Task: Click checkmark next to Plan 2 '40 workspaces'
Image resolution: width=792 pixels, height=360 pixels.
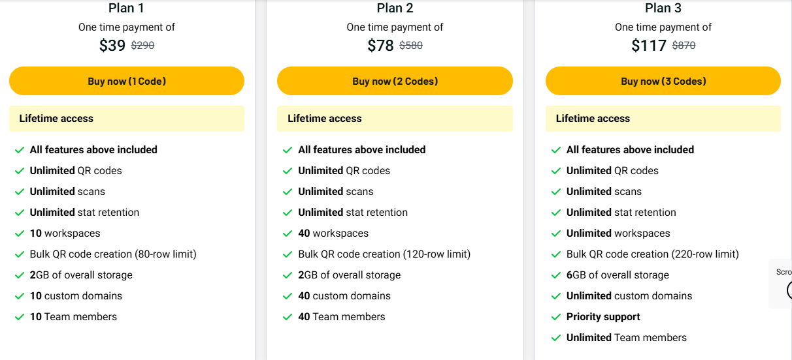Action: pyautogui.click(x=288, y=233)
